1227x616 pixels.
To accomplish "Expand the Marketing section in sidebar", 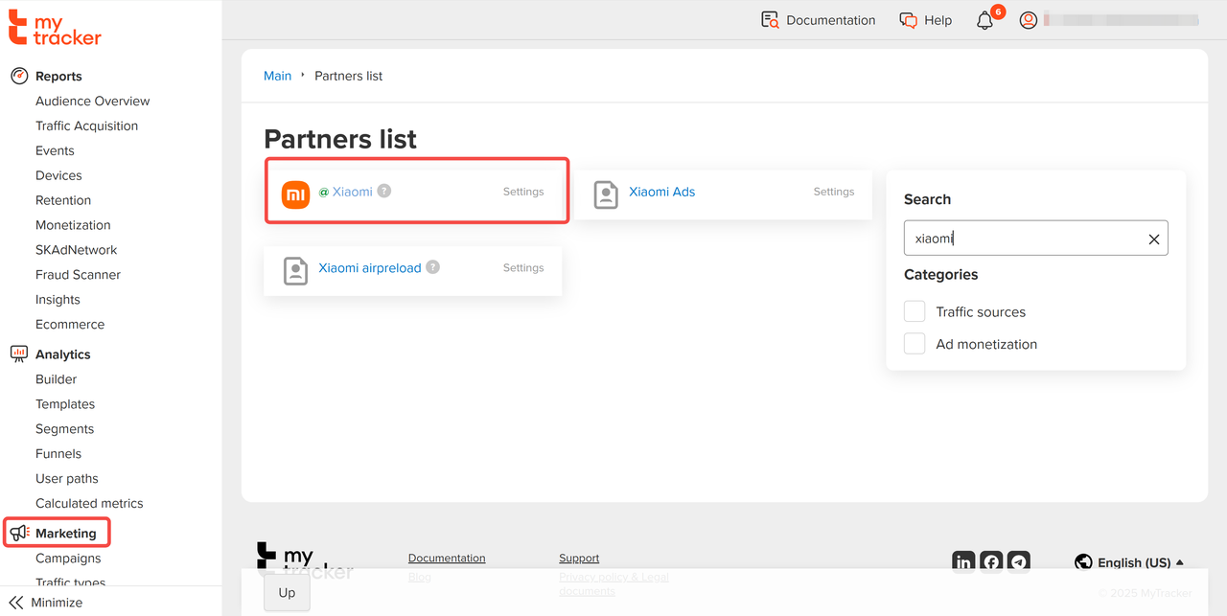I will pos(65,533).
